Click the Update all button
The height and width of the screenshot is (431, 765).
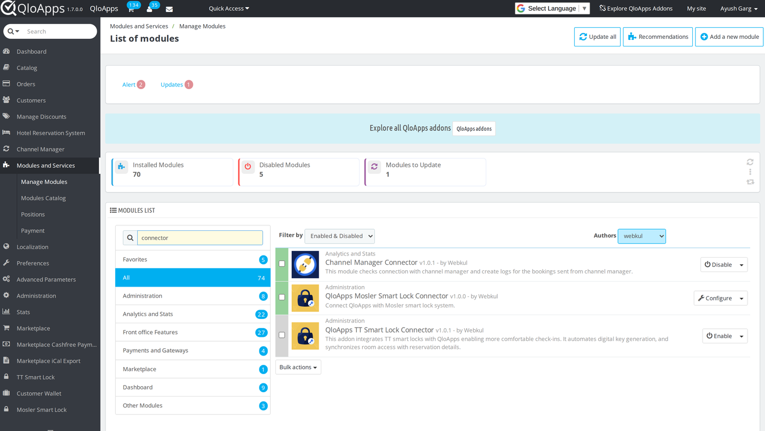tap(597, 37)
